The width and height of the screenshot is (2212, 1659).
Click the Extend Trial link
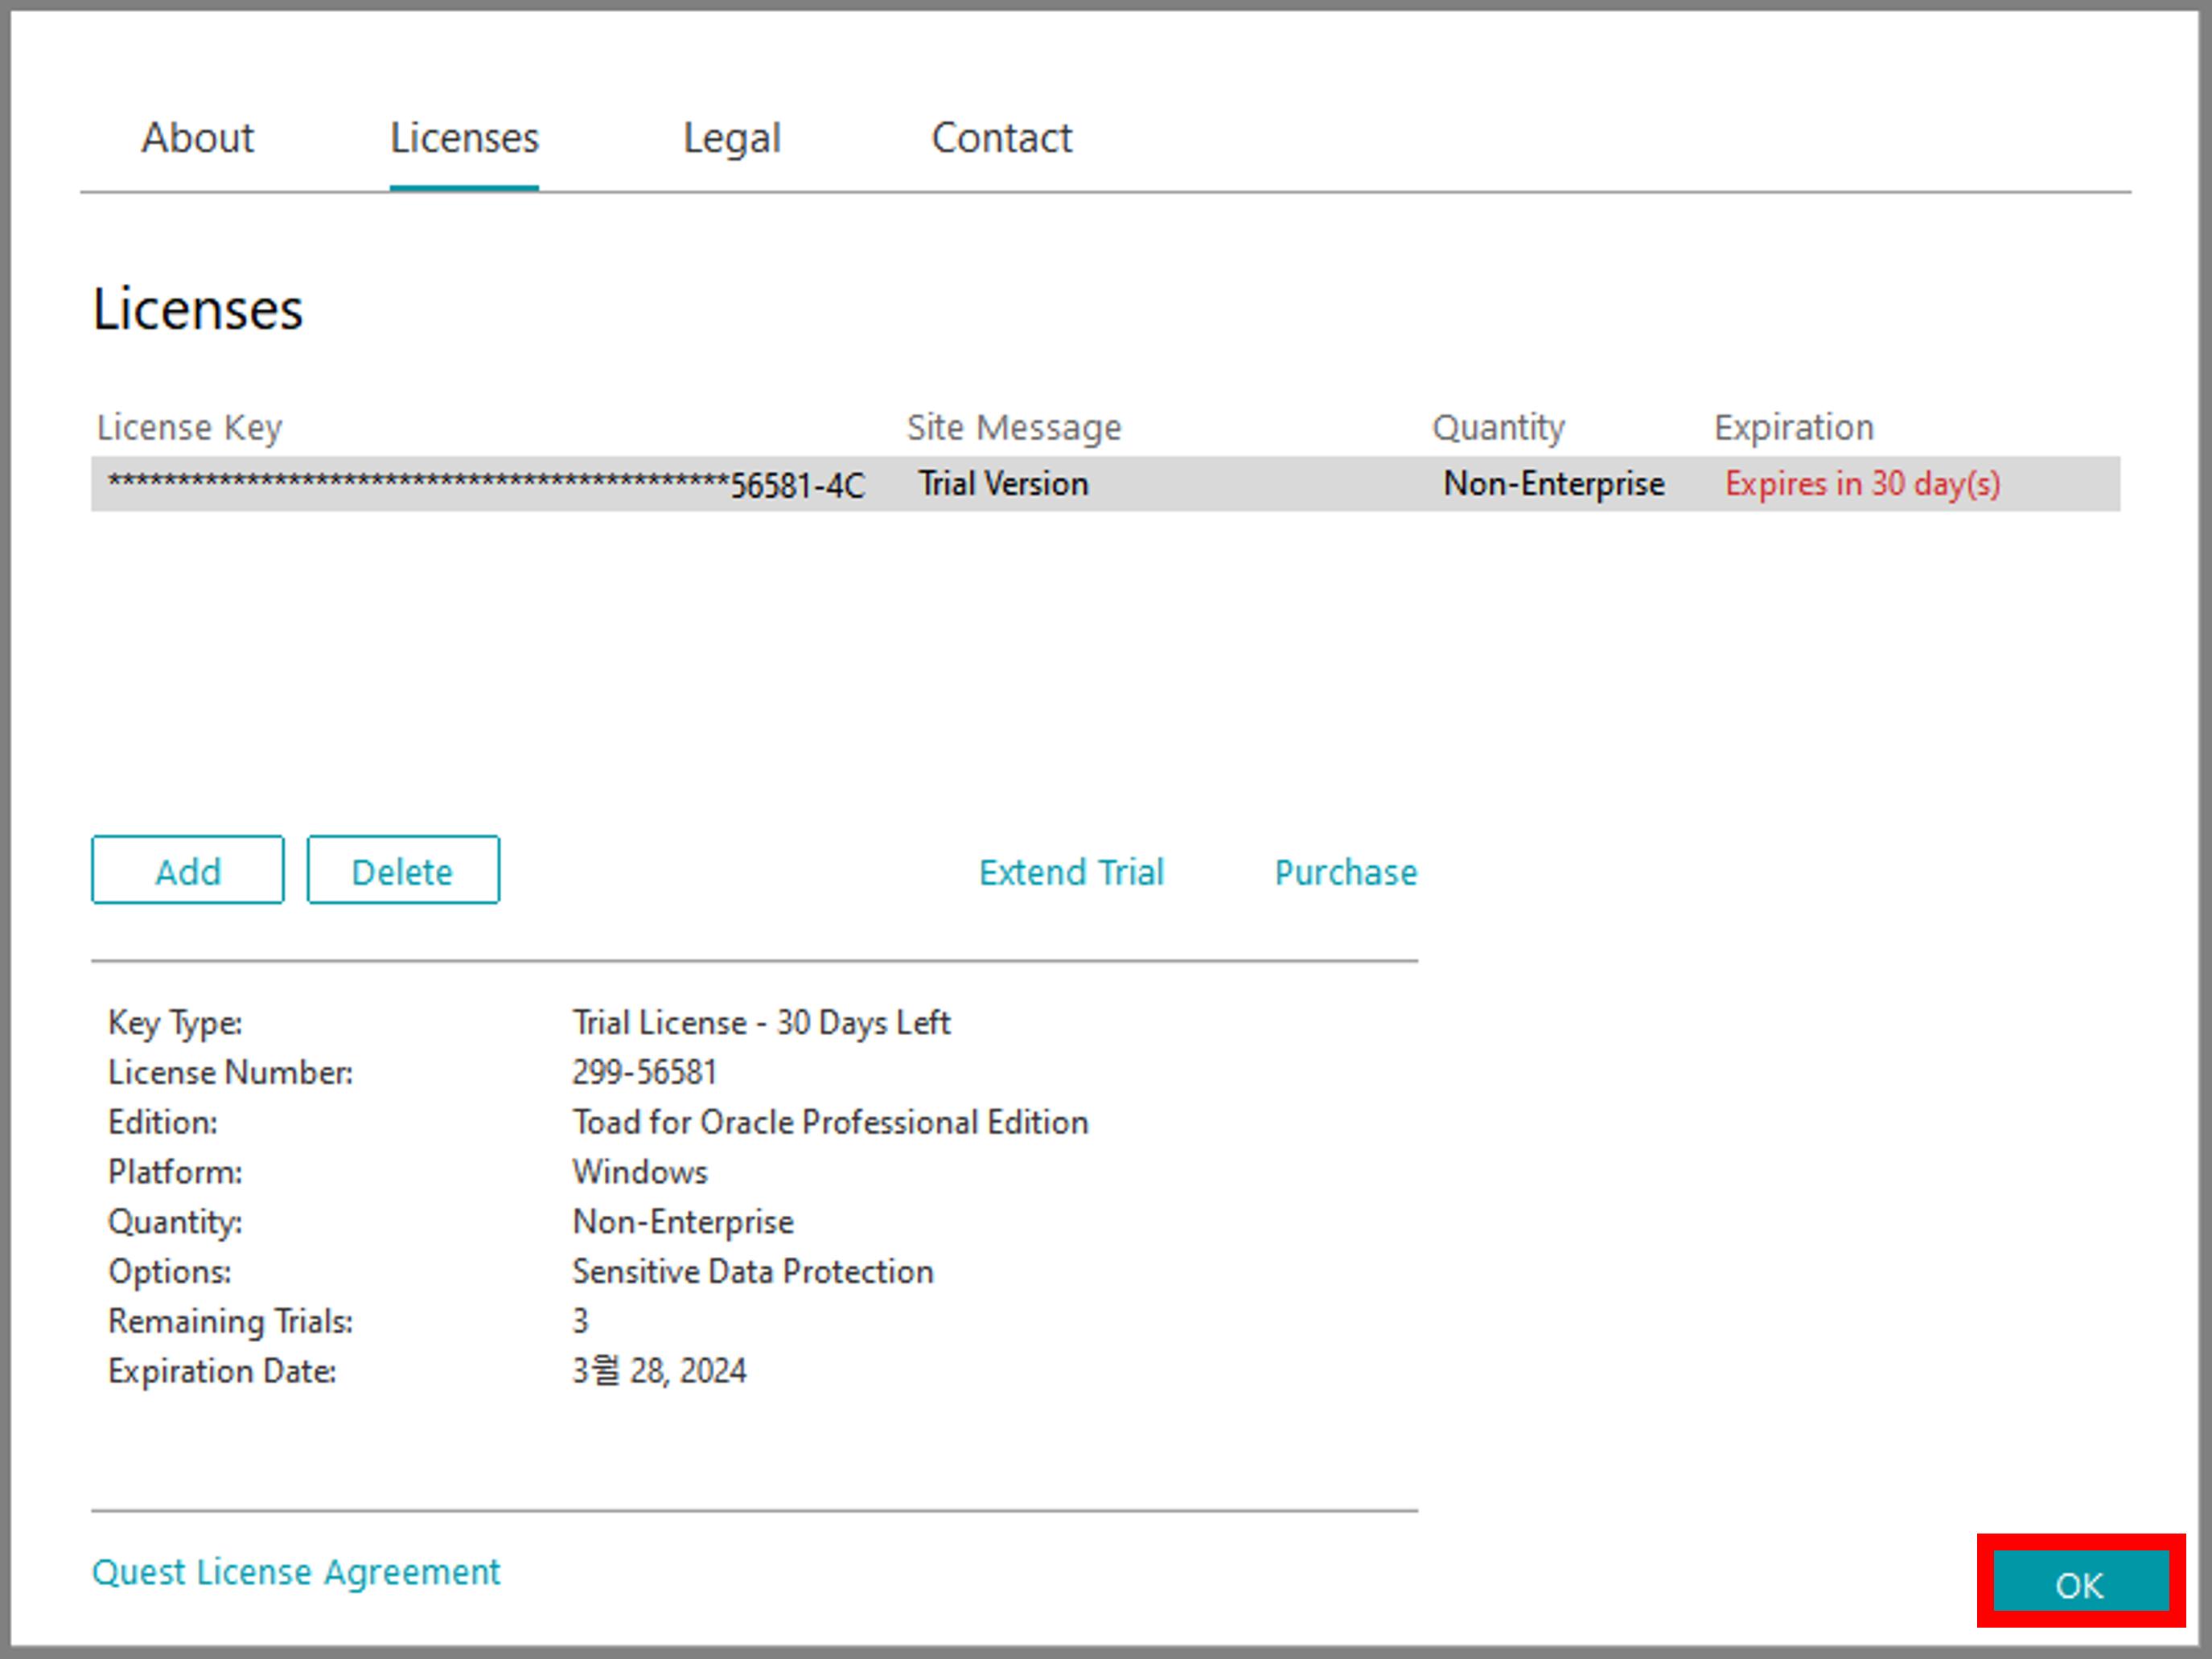click(1071, 872)
